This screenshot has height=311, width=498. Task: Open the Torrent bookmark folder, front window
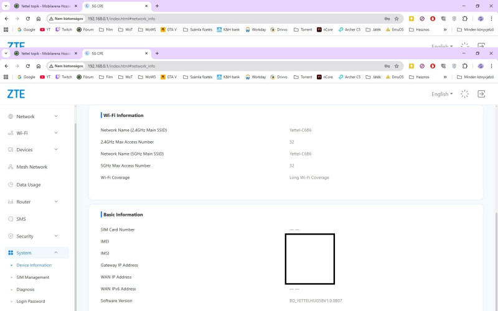(303, 77)
